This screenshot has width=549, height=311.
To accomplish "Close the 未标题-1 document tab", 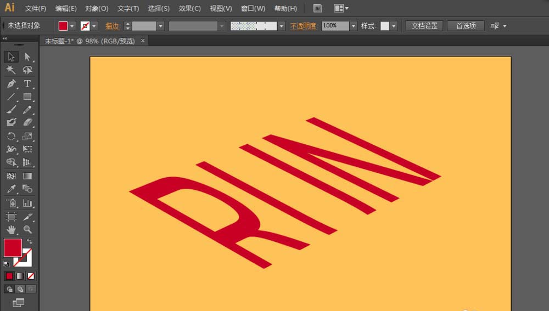I will 143,41.
